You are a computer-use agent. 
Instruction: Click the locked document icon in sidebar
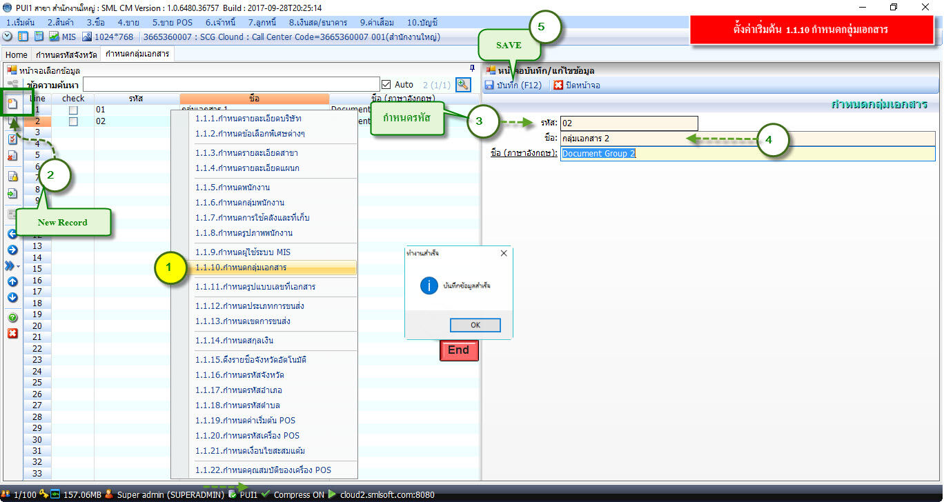tap(12, 177)
